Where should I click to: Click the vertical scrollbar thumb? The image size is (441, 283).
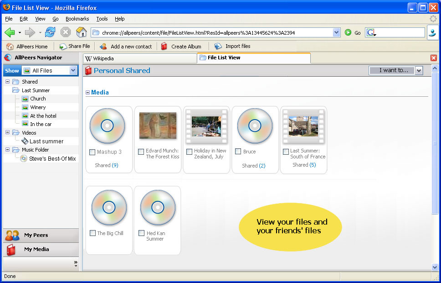(435, 143)
